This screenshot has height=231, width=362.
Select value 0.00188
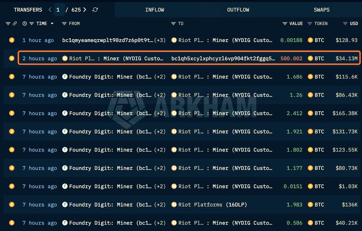291,40
